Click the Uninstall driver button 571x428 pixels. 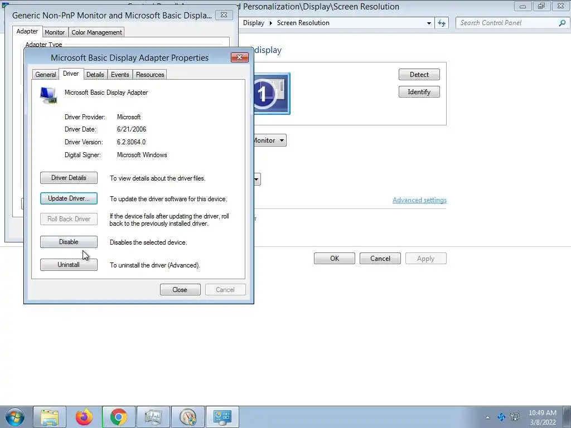pyautogui.click(x=69, y=265)
